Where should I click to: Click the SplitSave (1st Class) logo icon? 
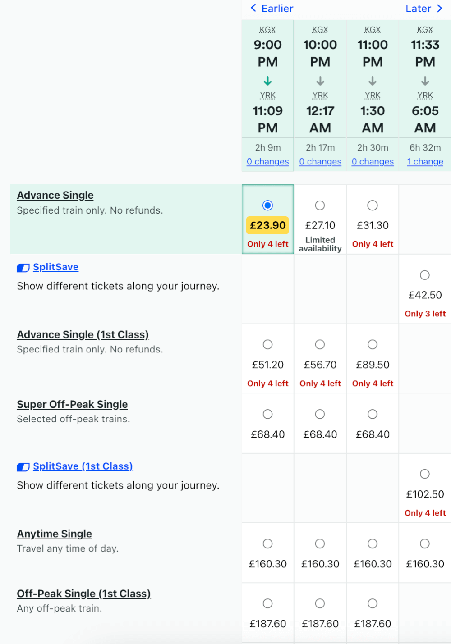(x=23, y=467)
